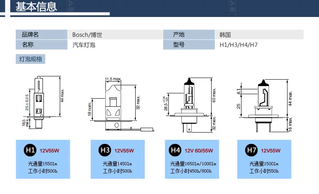Viewport: 319px width, 194px height.
Task: Click the 汽车灯泡 product name value
Action: [84, 45]
